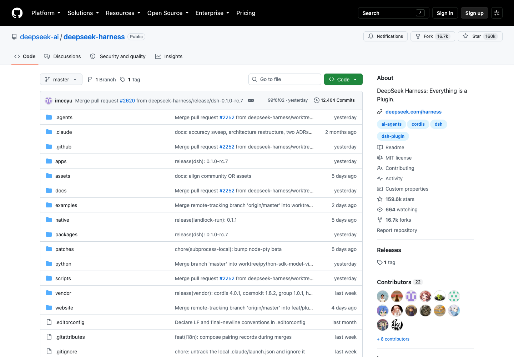Open the master branch selector dropdown
This screenshot has width=514, height=357.
tap(61, 79)
